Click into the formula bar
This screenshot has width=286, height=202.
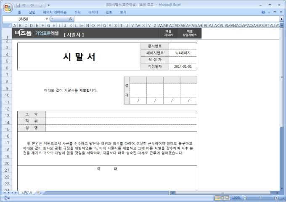pyautogui.click(x=177, y=19)
